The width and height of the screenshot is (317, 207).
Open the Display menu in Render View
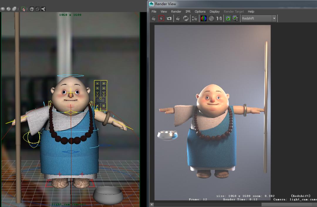click(215, 11)
